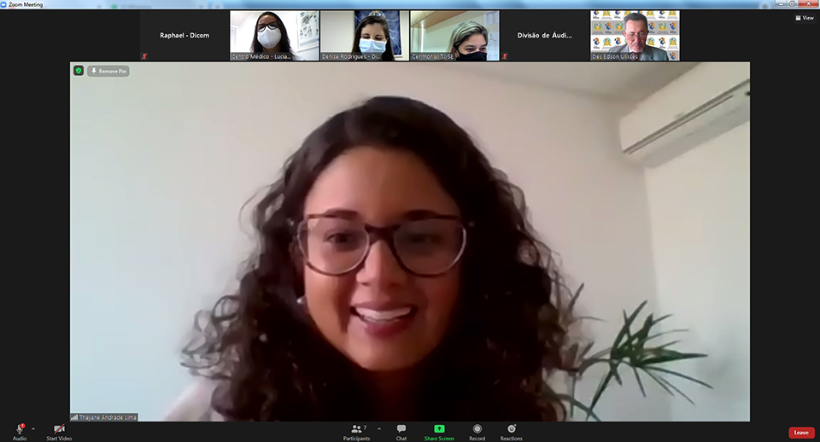Turn on camera with Start Video
820x442 pixels.
click(x=59, y=430)
